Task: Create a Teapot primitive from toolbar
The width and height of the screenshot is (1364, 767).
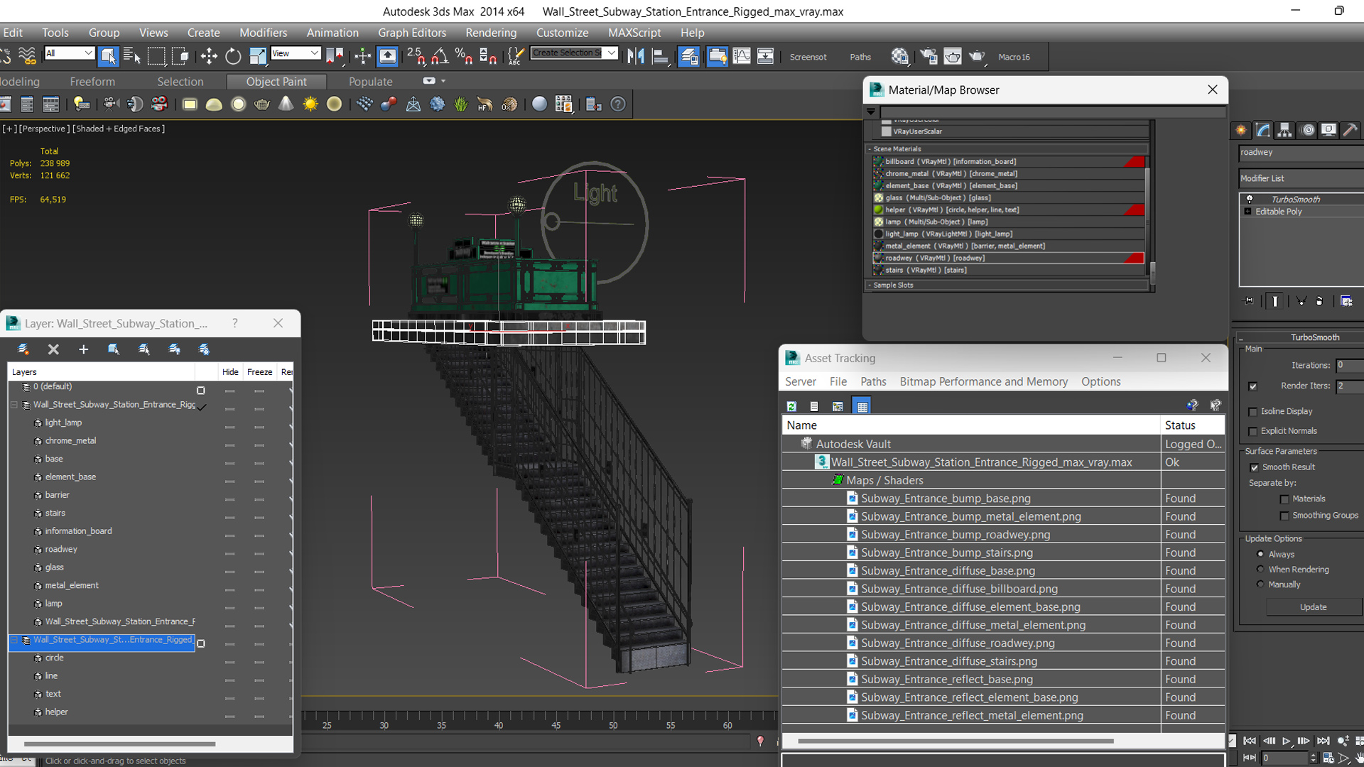Action: coord(262,104)
